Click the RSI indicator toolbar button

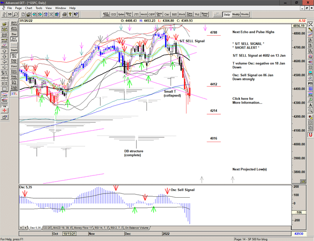175,14
